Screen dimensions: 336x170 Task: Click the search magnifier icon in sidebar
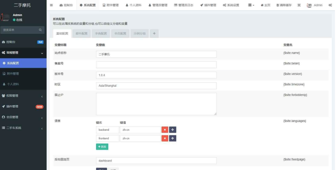click(x=40, y=30)
